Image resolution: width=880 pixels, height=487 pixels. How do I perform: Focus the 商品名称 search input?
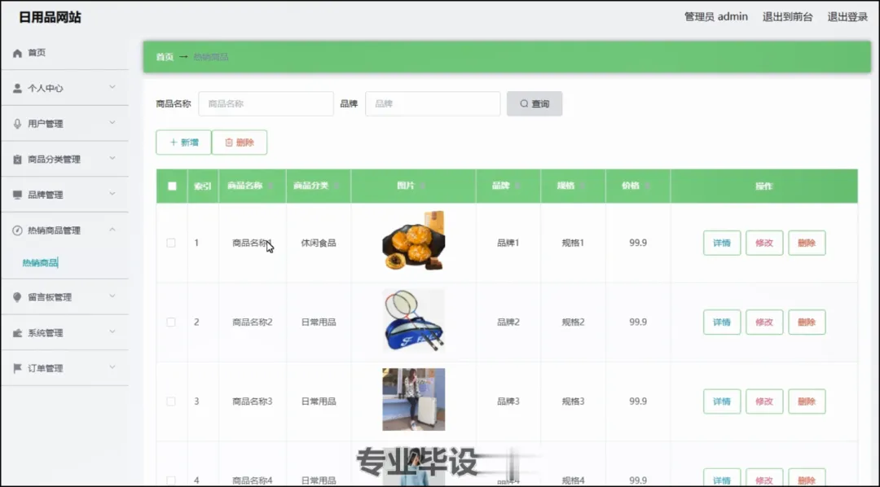(266, 103)
